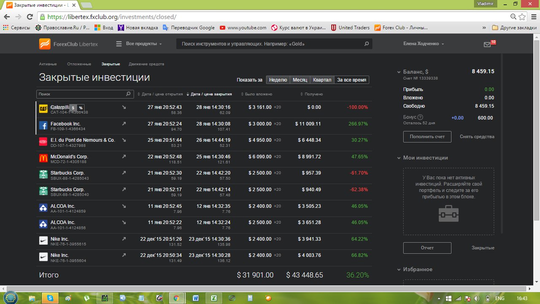Click ALCOA logo for AA-101-1-4124856

coord(43,224)
